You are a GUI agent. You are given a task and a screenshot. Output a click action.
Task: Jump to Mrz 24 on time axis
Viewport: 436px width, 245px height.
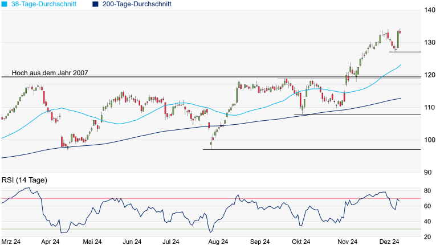click(x=11, y=242)
